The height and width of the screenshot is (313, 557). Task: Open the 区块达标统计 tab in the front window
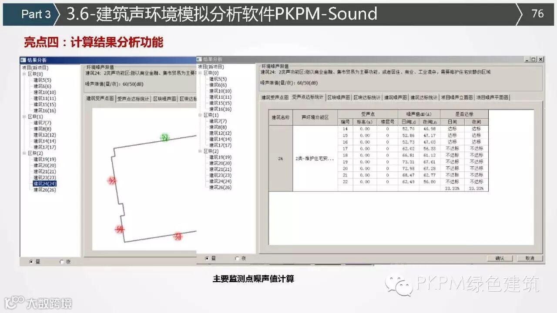coord(367,97)
